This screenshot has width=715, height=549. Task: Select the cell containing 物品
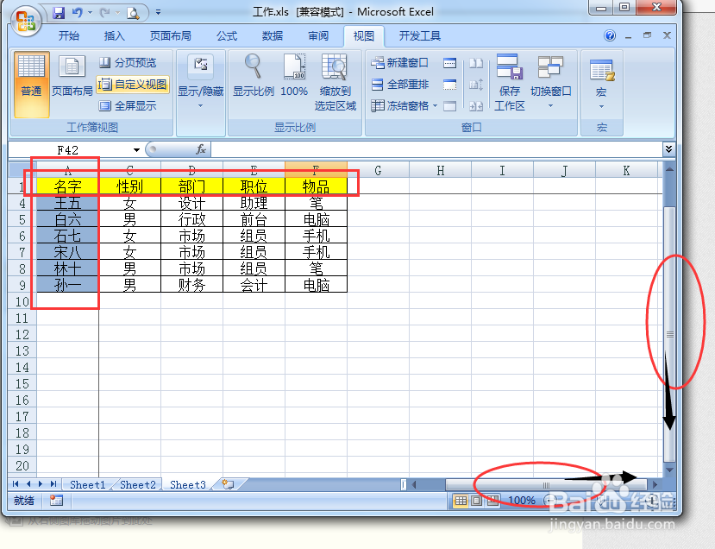click(316, 186)
